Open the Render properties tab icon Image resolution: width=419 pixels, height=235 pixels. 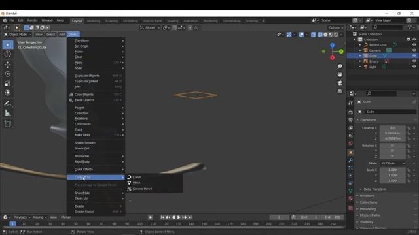click(x=351, y=113)
